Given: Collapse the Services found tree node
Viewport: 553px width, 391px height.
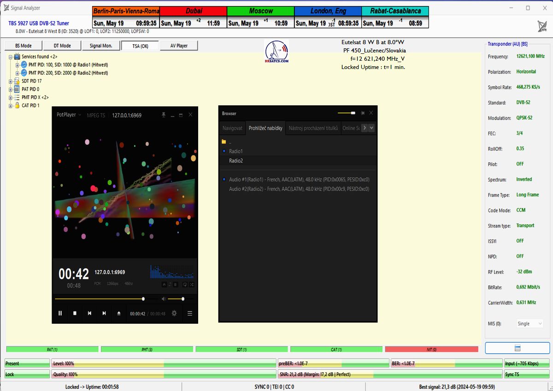Looking at the screenshot, I should click(x=11, y=57).
